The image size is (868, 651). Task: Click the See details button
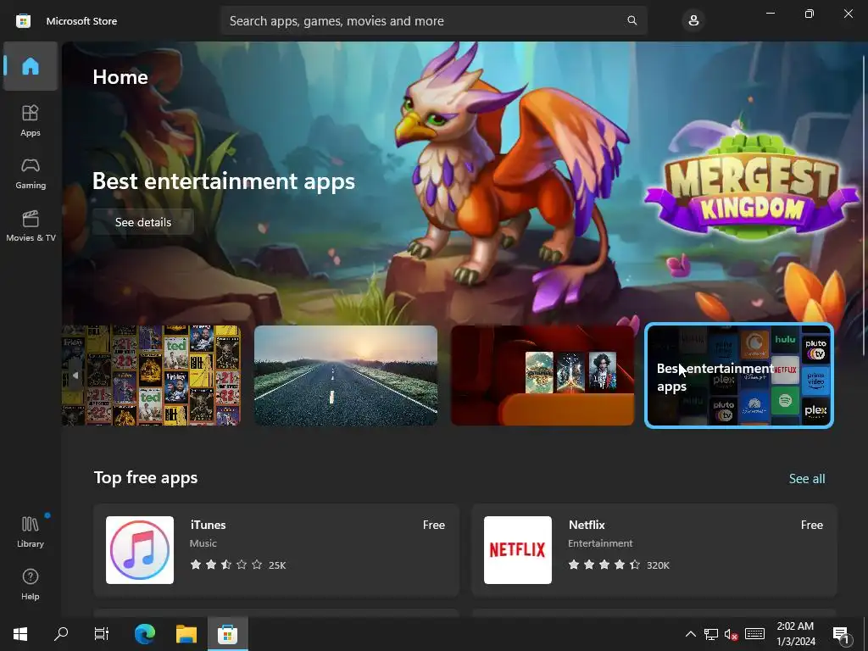[x=142, y=222]
